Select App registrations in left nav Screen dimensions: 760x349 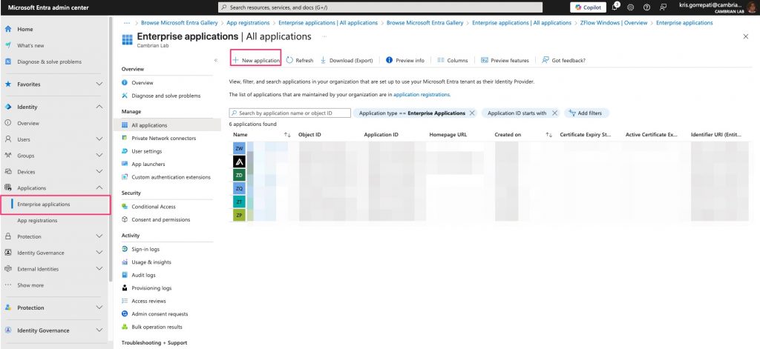click(37, 221)
